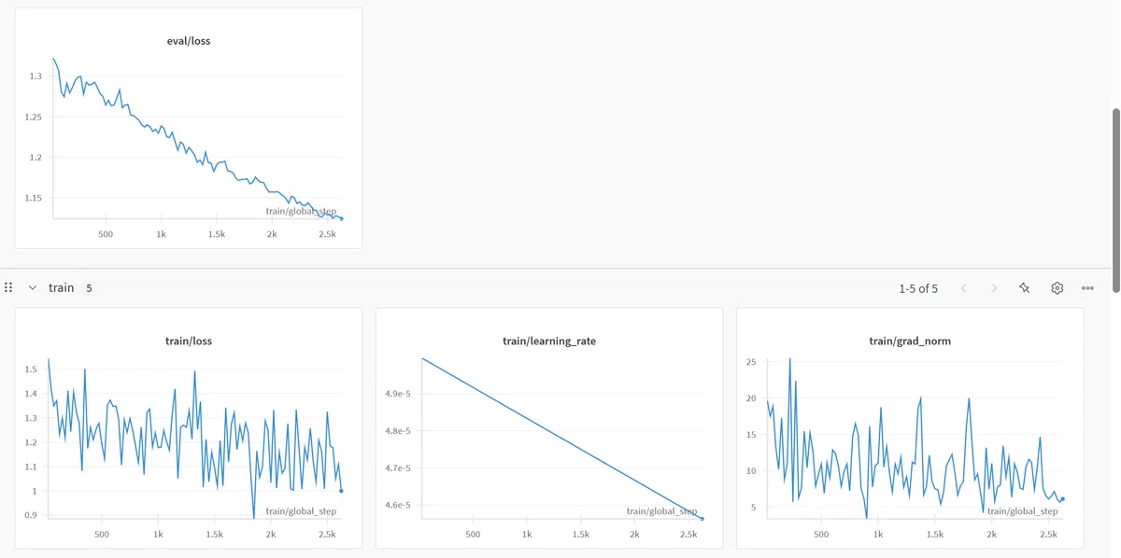Viewport: 1121px width, 558px height.
Task: Click 'train/global_step' axis label in eval/loss chart
Action: tap(301, 211)
